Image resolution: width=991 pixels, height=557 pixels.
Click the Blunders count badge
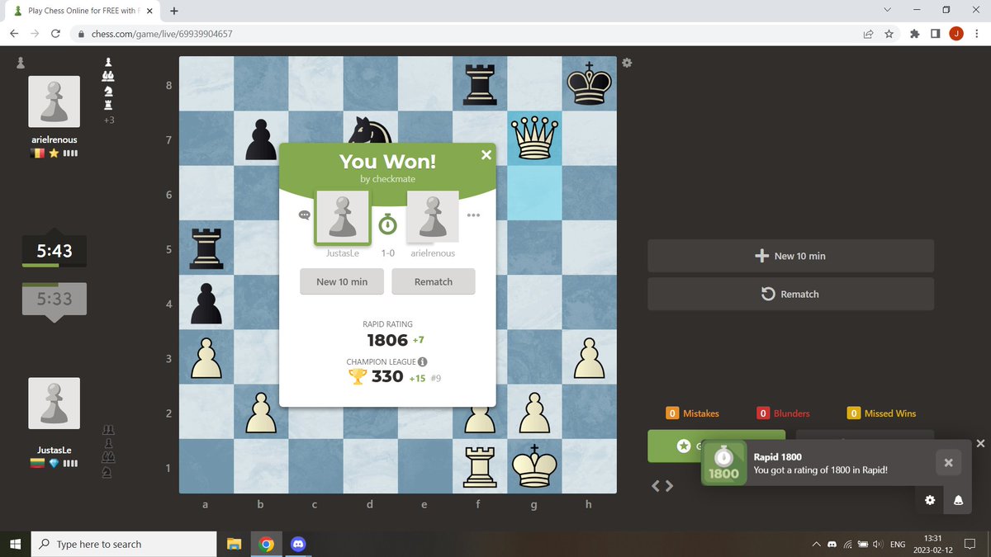point(763,413)
